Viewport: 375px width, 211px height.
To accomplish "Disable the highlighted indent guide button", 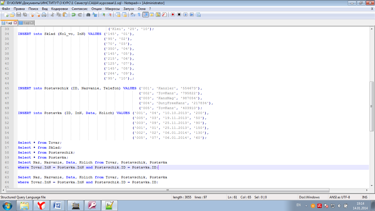I will [145, 15].
